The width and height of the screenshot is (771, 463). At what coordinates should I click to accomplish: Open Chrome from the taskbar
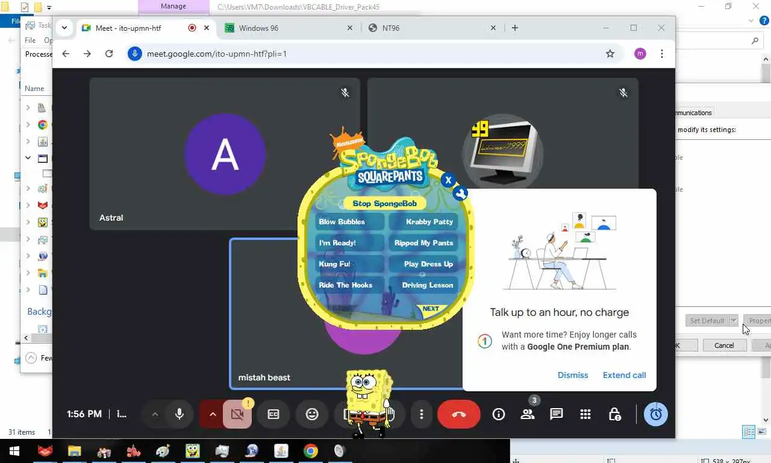click(311, 451)
